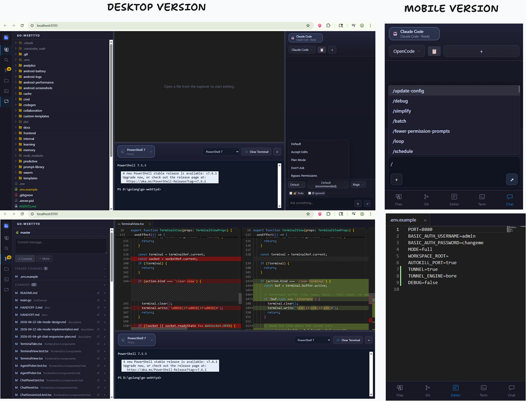Choose Don't Ask from permission menu
Image resolution: width=526 pixels, height=401 pixels.
click(298, 168)
